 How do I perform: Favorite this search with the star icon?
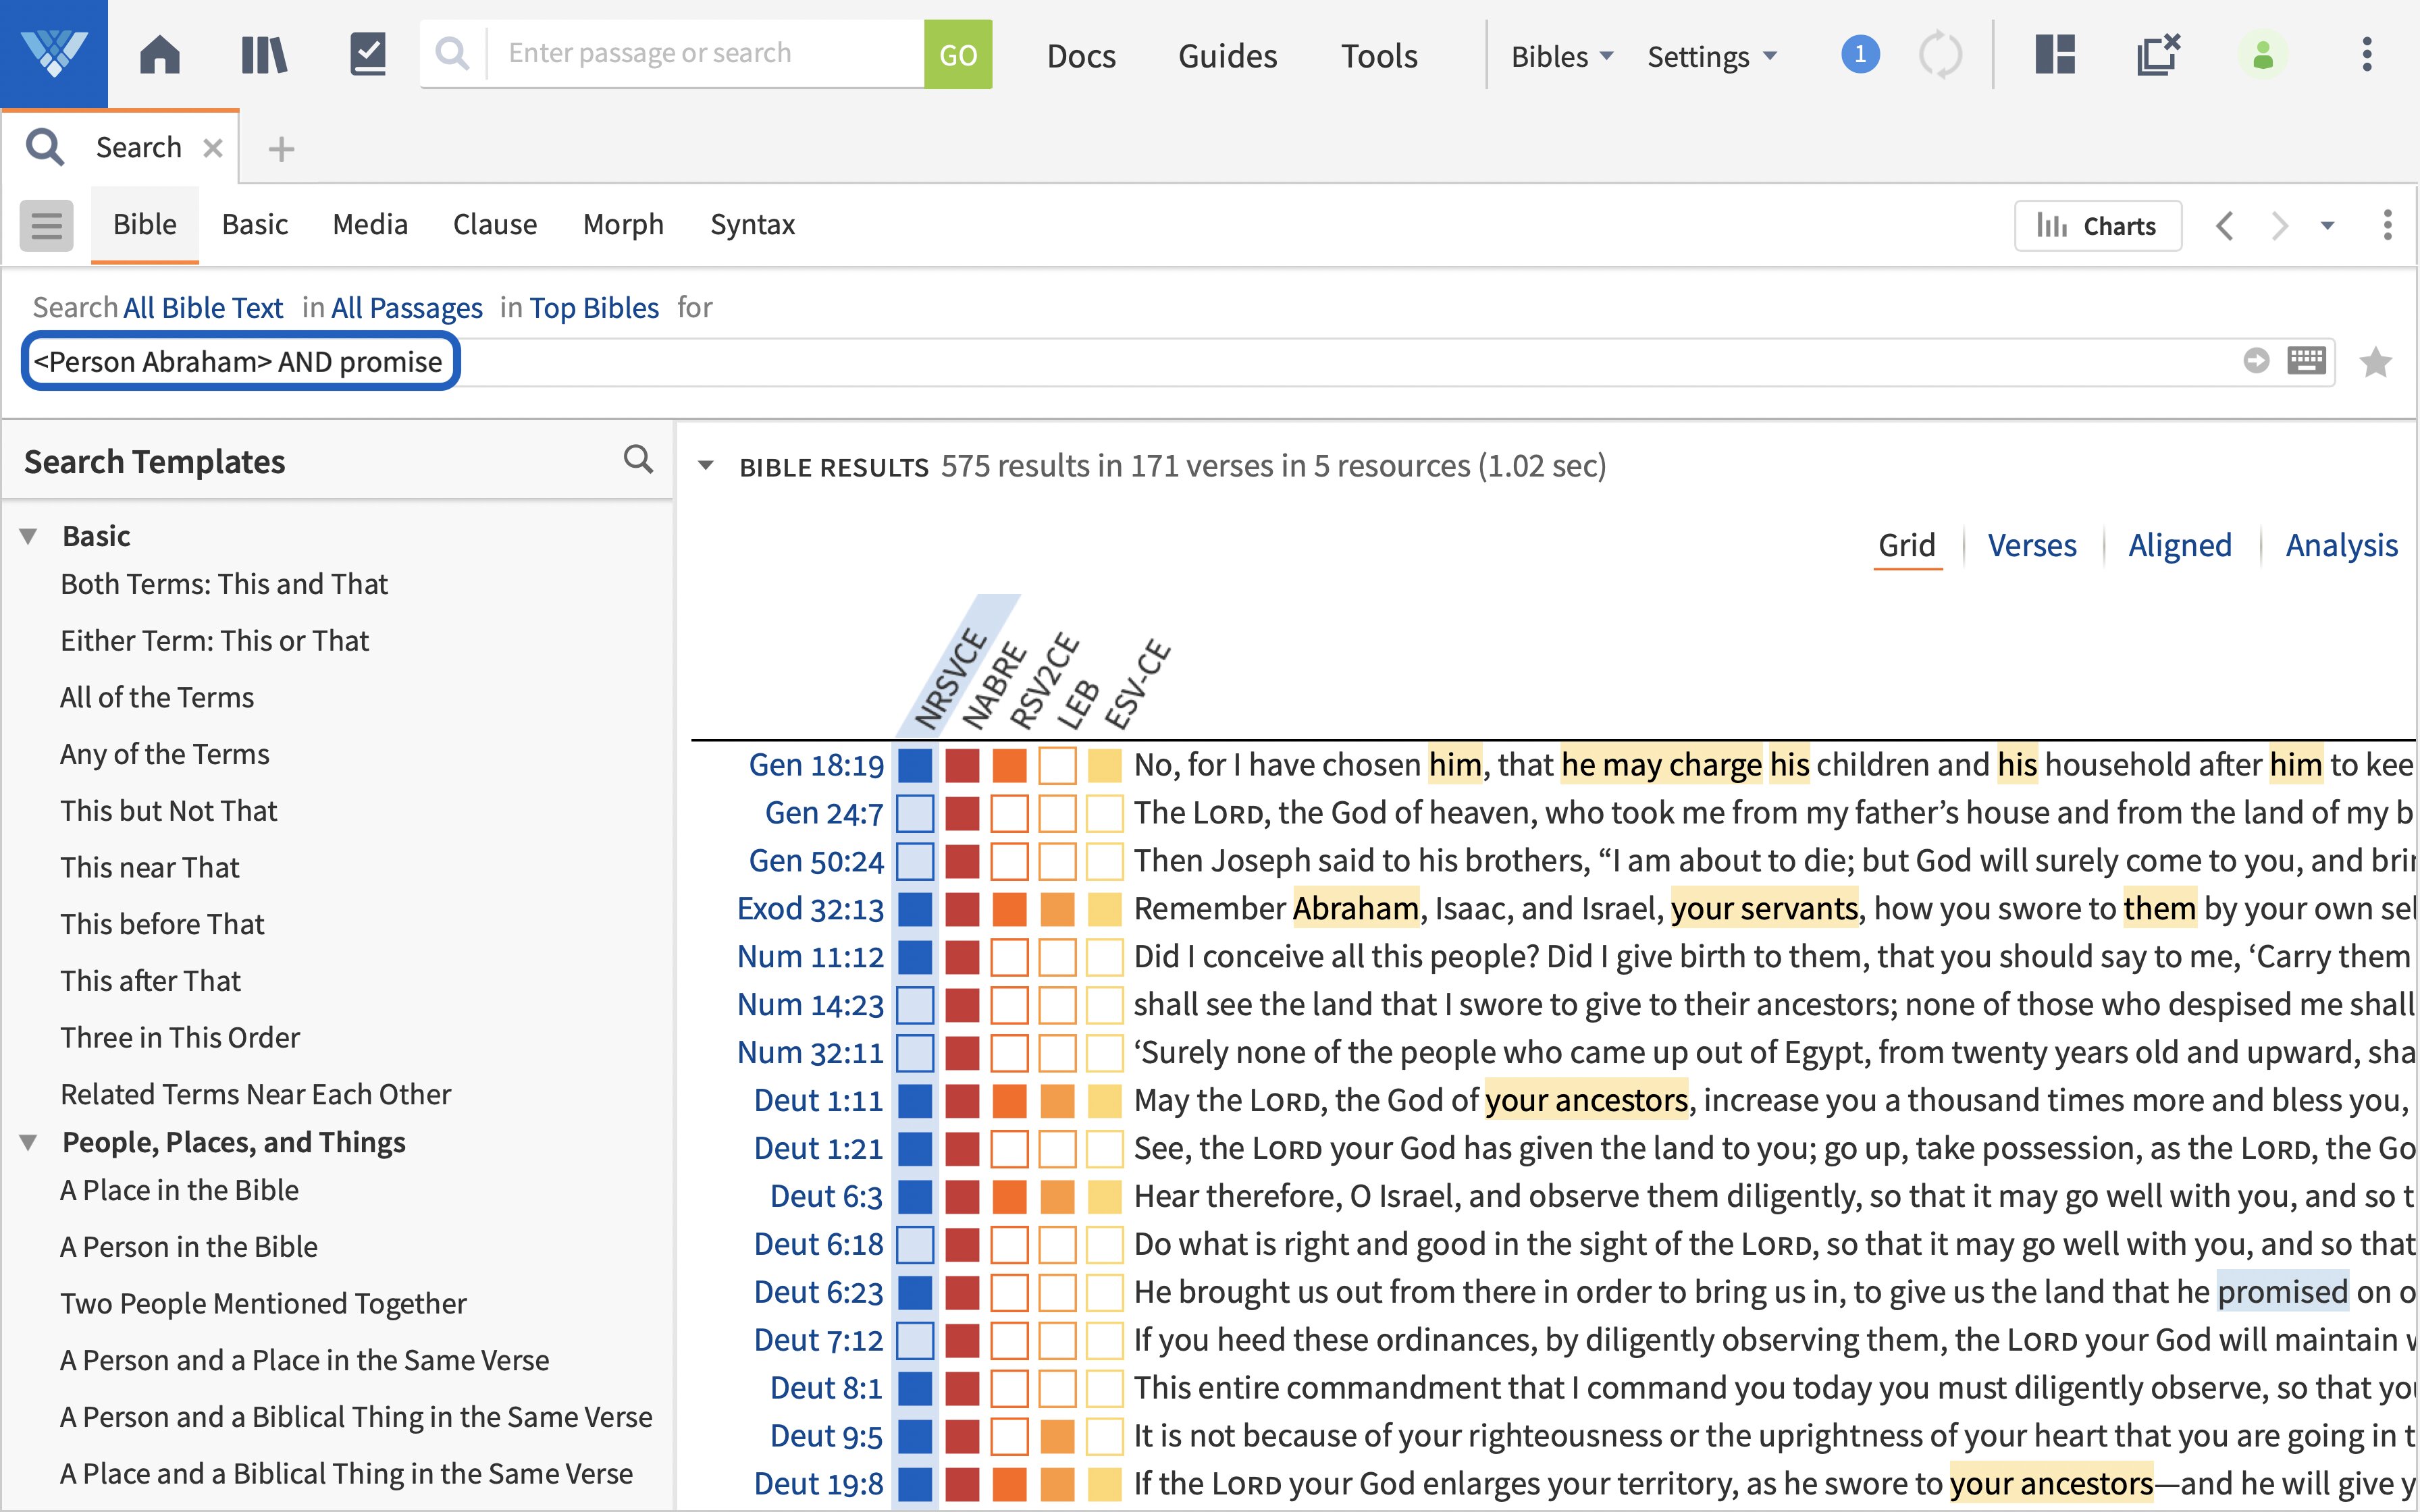pos(2375,361)
